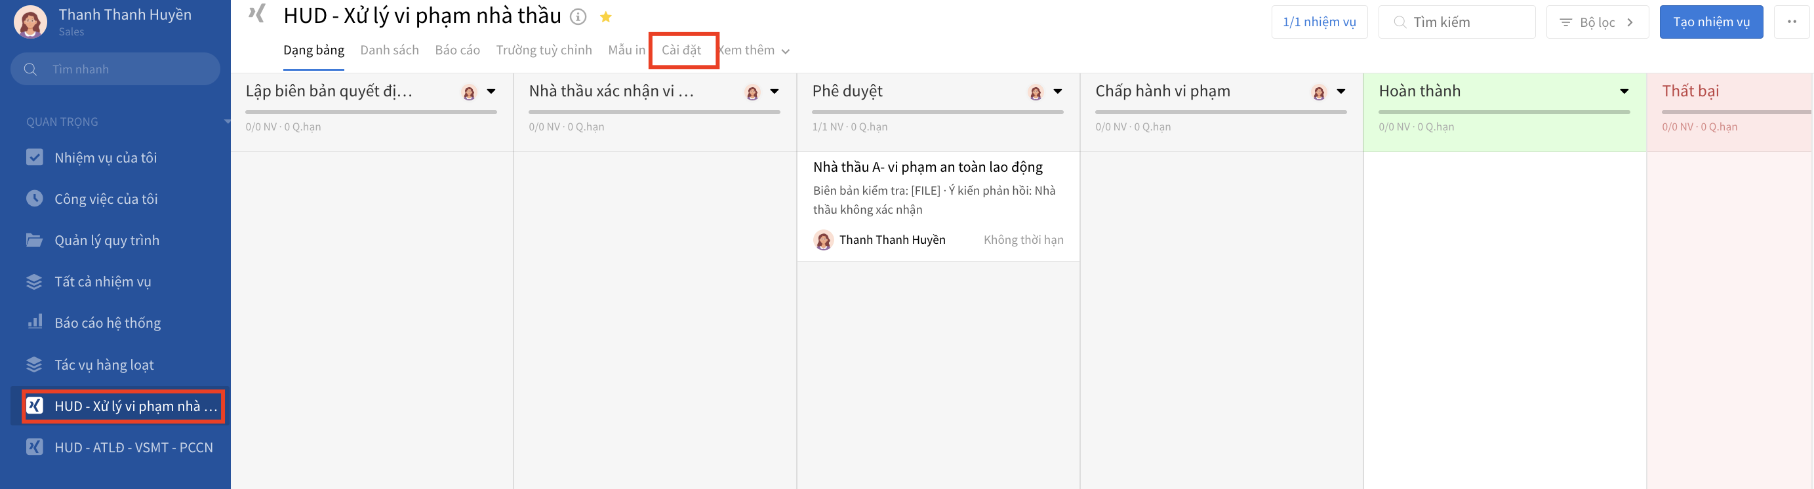Click the 1/1 nhiệm vụ button
The image size is (1814, 489).
[1319, 22]
